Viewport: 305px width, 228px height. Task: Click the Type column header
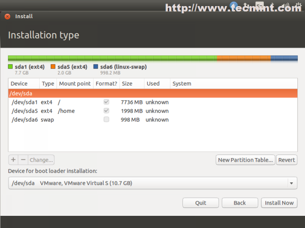(x=48, y=84)
